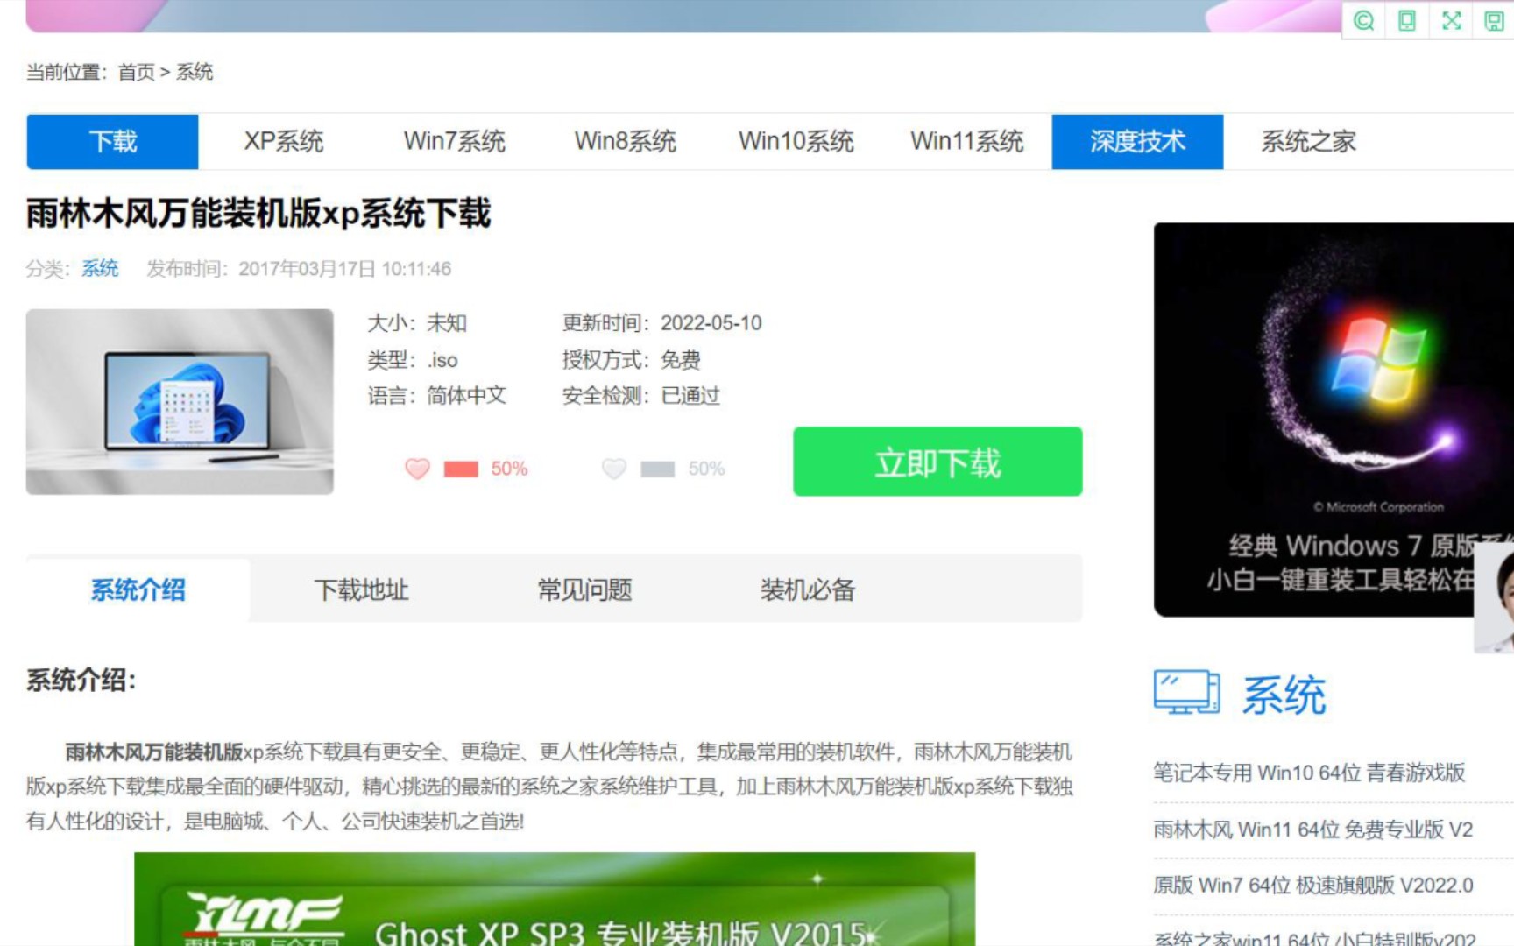Toggle the red heart like rating
The height and width of the screenshot is (946, 1514).
point(418,469)
